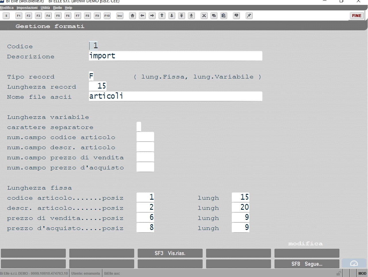
Task: Click the SF3 Vis.rias. button
Action: pos(170,253)
